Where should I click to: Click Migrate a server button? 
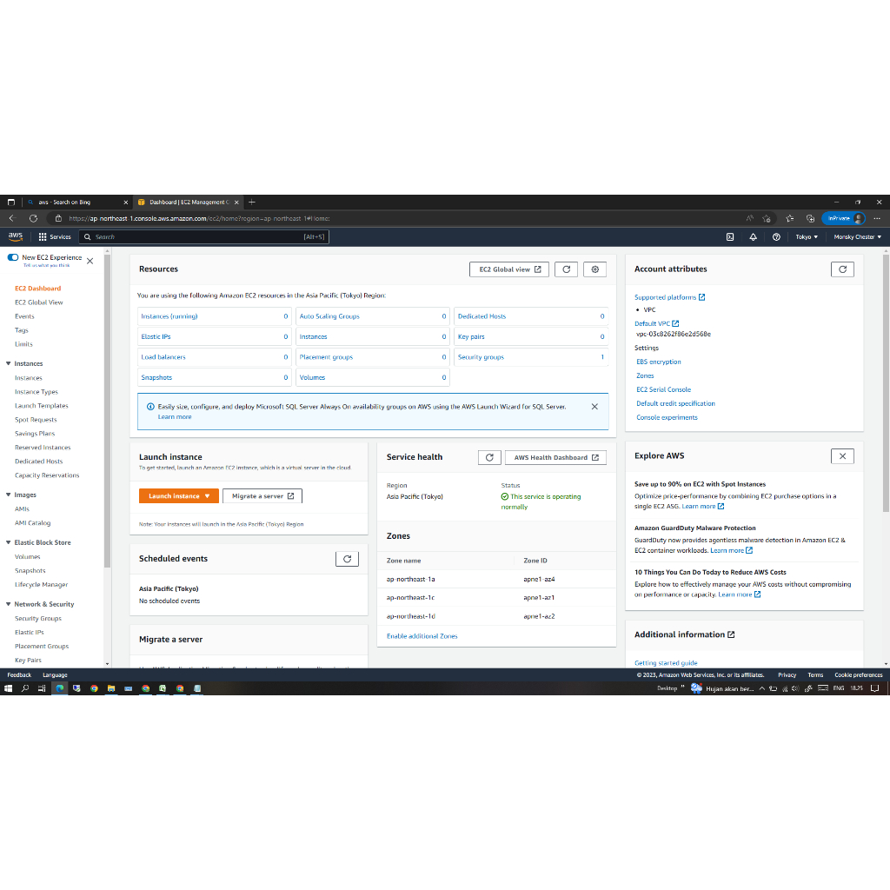[262, 496]
